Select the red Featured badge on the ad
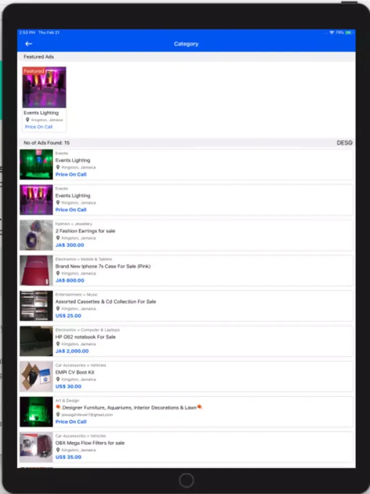 click(34, 71)
